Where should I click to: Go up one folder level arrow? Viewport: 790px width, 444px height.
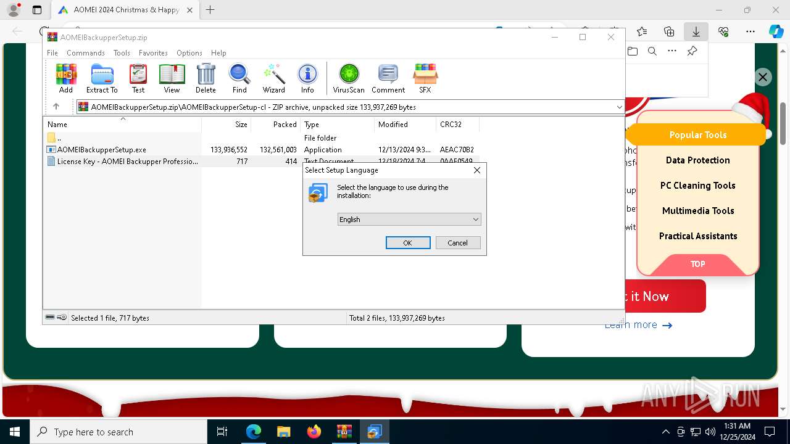point(56,107)
